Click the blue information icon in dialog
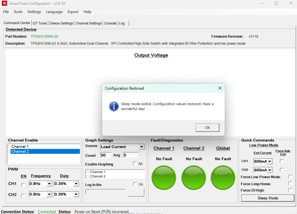This screenshot has height=214, width=297. (x=114, y=106)
